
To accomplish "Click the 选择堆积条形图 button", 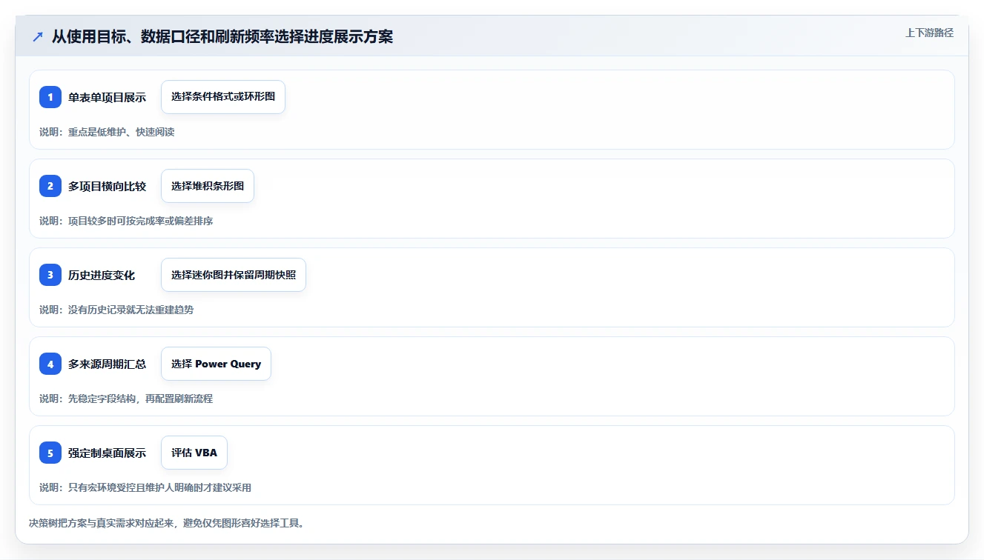I will 208,186.
